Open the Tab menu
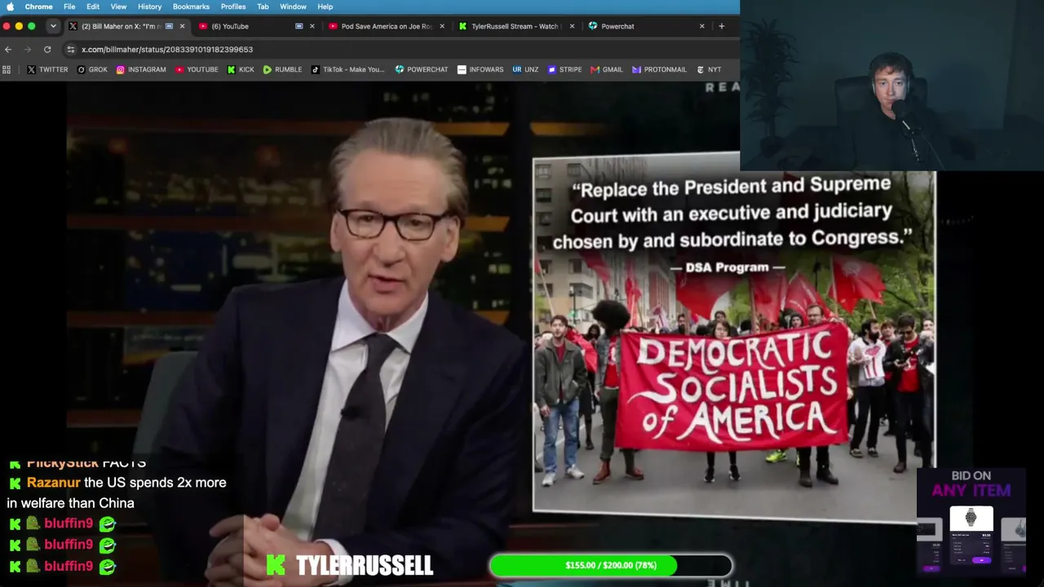The width and height of the screenshot is (1044, 587). (x=263, y=7)
